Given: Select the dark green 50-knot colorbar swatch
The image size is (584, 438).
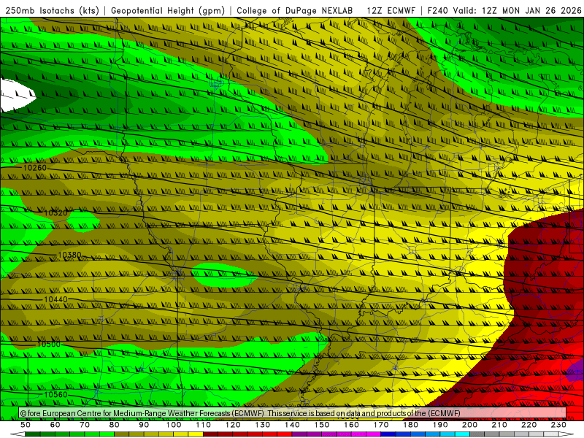Looking at the screenshot, I should 33,434.
